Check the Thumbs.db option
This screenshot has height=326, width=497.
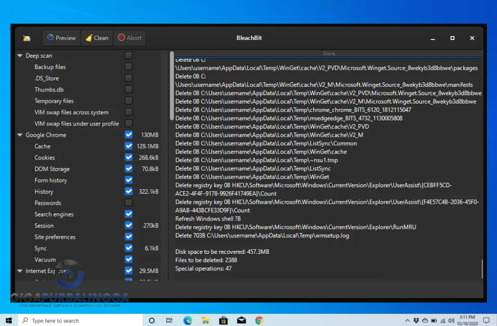point(128,90)
